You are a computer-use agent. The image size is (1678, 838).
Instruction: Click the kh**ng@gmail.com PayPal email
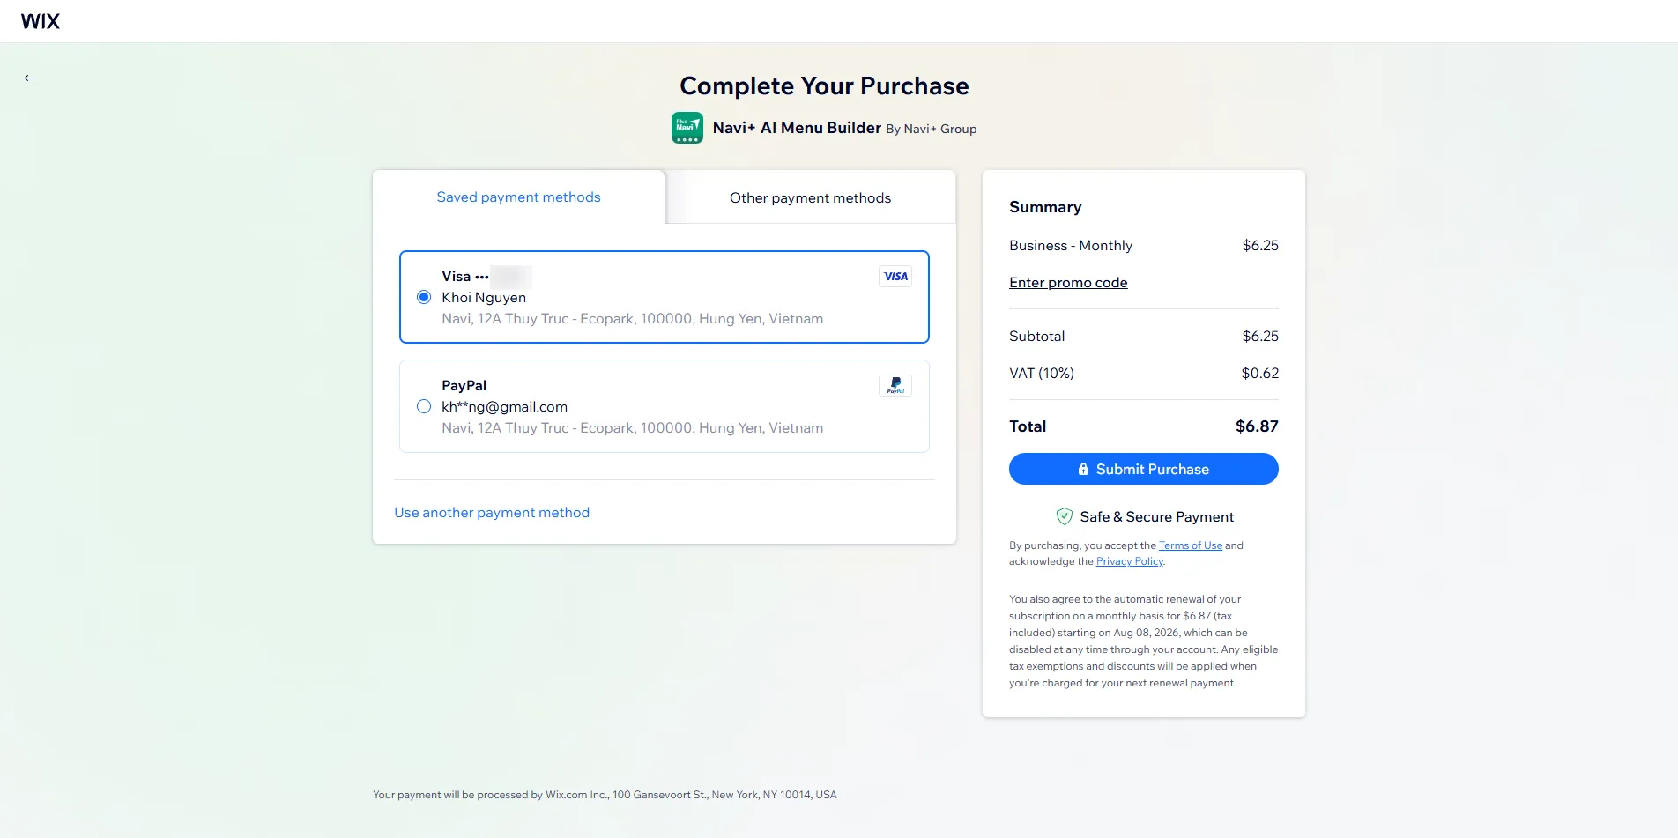[504, 407]
